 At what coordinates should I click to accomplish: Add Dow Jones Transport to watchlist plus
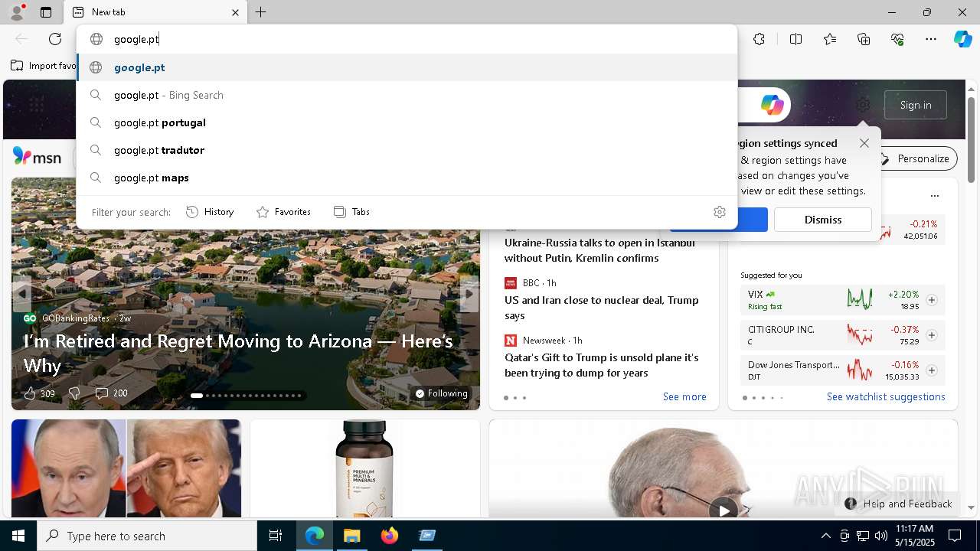point(932,370)
